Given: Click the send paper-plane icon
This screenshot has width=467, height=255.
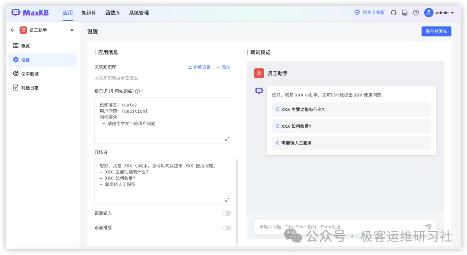Looking at the screenshot, I should pyautogui.click(x=428, y=227).
